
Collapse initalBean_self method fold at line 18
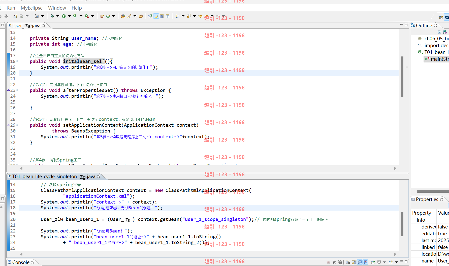(x=17, y=61)
